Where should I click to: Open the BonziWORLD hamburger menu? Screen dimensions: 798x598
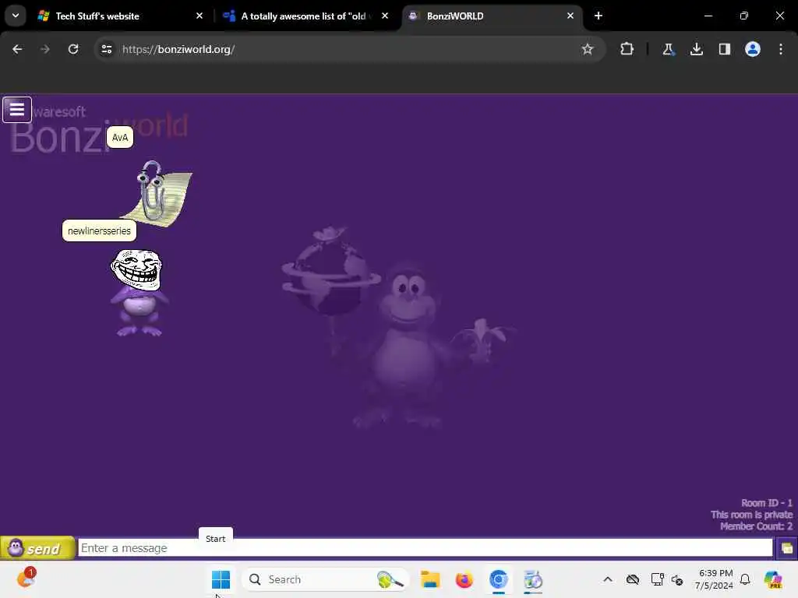[x=17, y=109]
